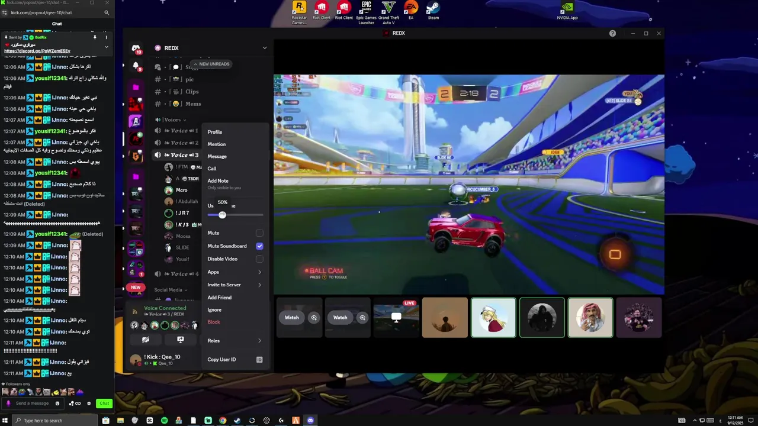Click the pop-out icon beside second Watch button
The width and height of the screenshot is (758, 426).
click(x=362, y=318)
